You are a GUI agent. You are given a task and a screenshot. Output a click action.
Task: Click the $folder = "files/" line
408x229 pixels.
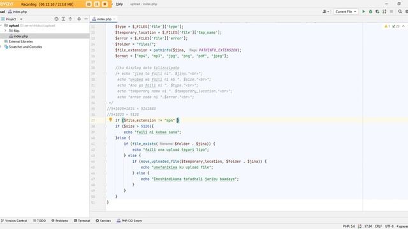coord(135,44)
